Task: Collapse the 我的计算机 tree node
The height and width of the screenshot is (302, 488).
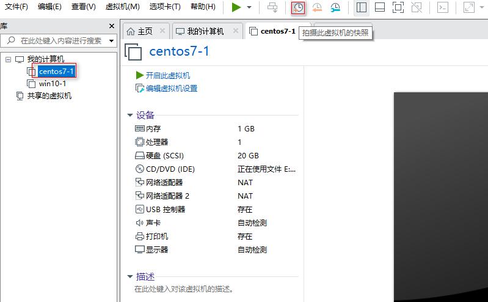Action: tap(9, 59)
